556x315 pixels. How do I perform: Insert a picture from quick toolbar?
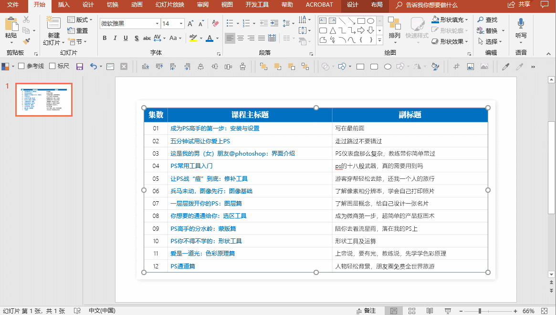tap(471, 67)
